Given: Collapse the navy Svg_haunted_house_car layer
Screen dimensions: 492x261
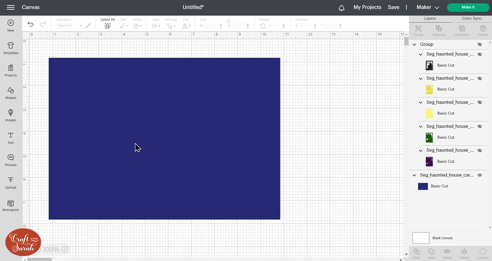Looking at the screenshot, I should (x=415, y=175).
